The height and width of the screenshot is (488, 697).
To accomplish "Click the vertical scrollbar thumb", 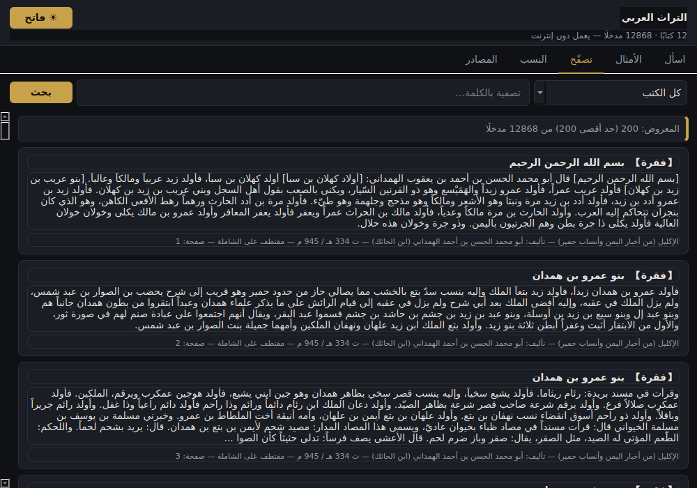I will (x=5, y=130).
